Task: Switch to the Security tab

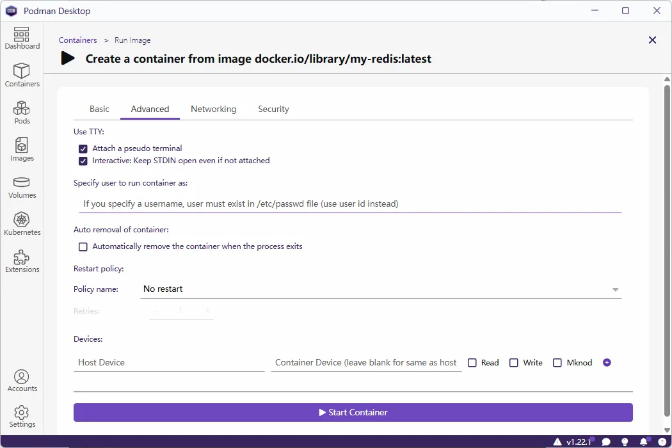Action: click(273, 109)
